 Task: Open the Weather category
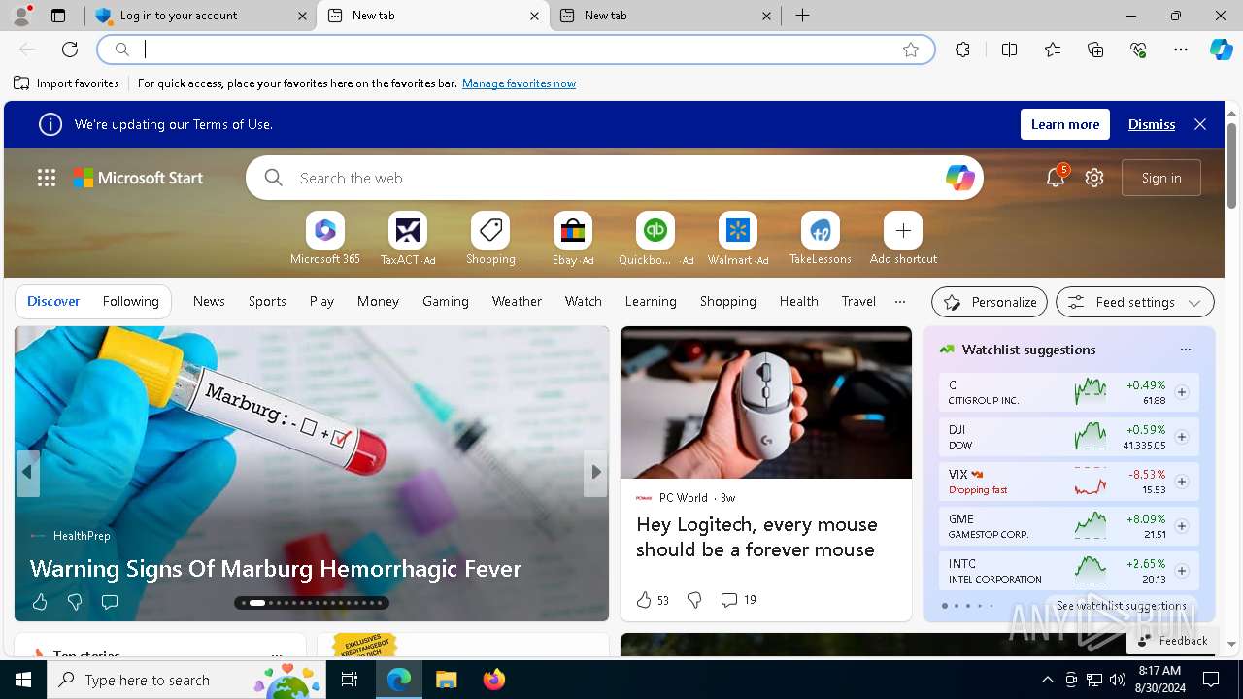click(x=517, y=301)
